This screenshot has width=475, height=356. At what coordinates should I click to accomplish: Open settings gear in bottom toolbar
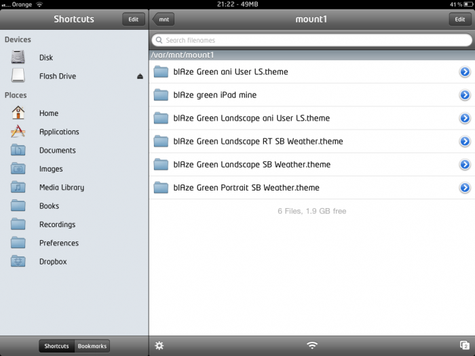click(x=159, y=345)
